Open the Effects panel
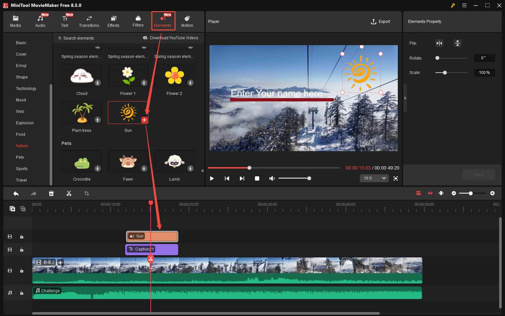Screen dimensions: 505x316 point(113,21)
